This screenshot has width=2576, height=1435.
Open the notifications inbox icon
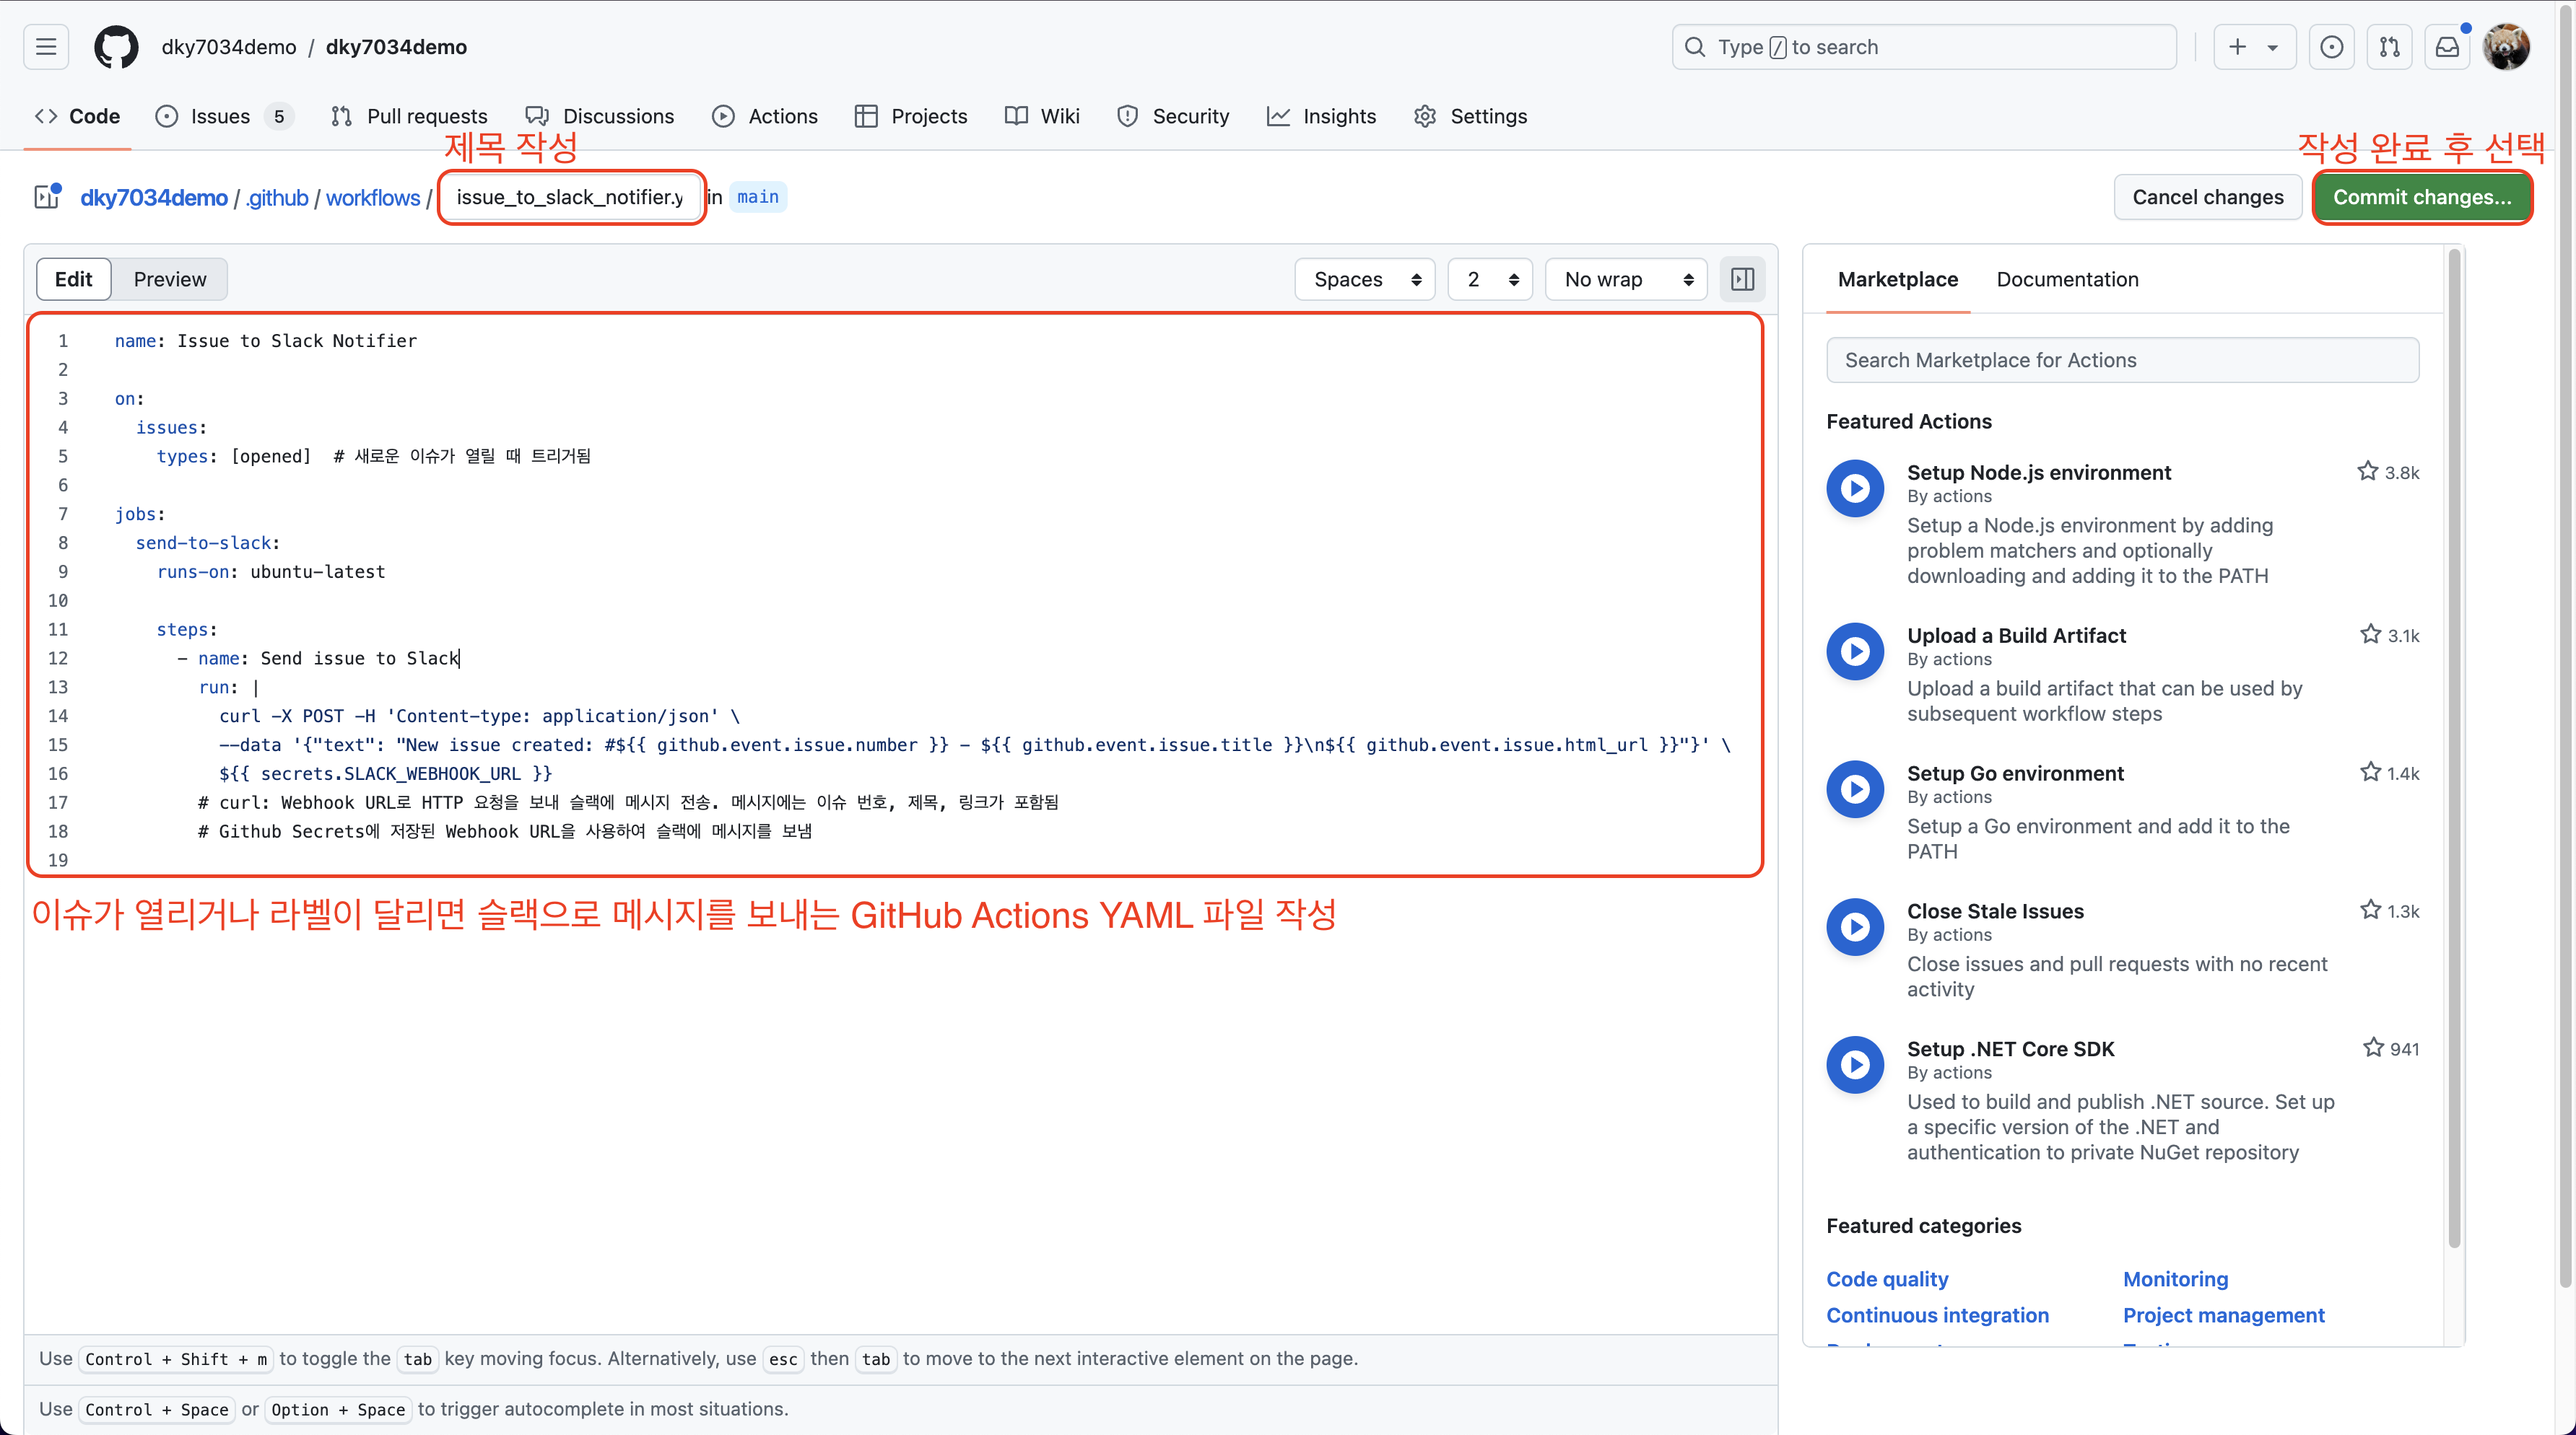point(2447,47)
